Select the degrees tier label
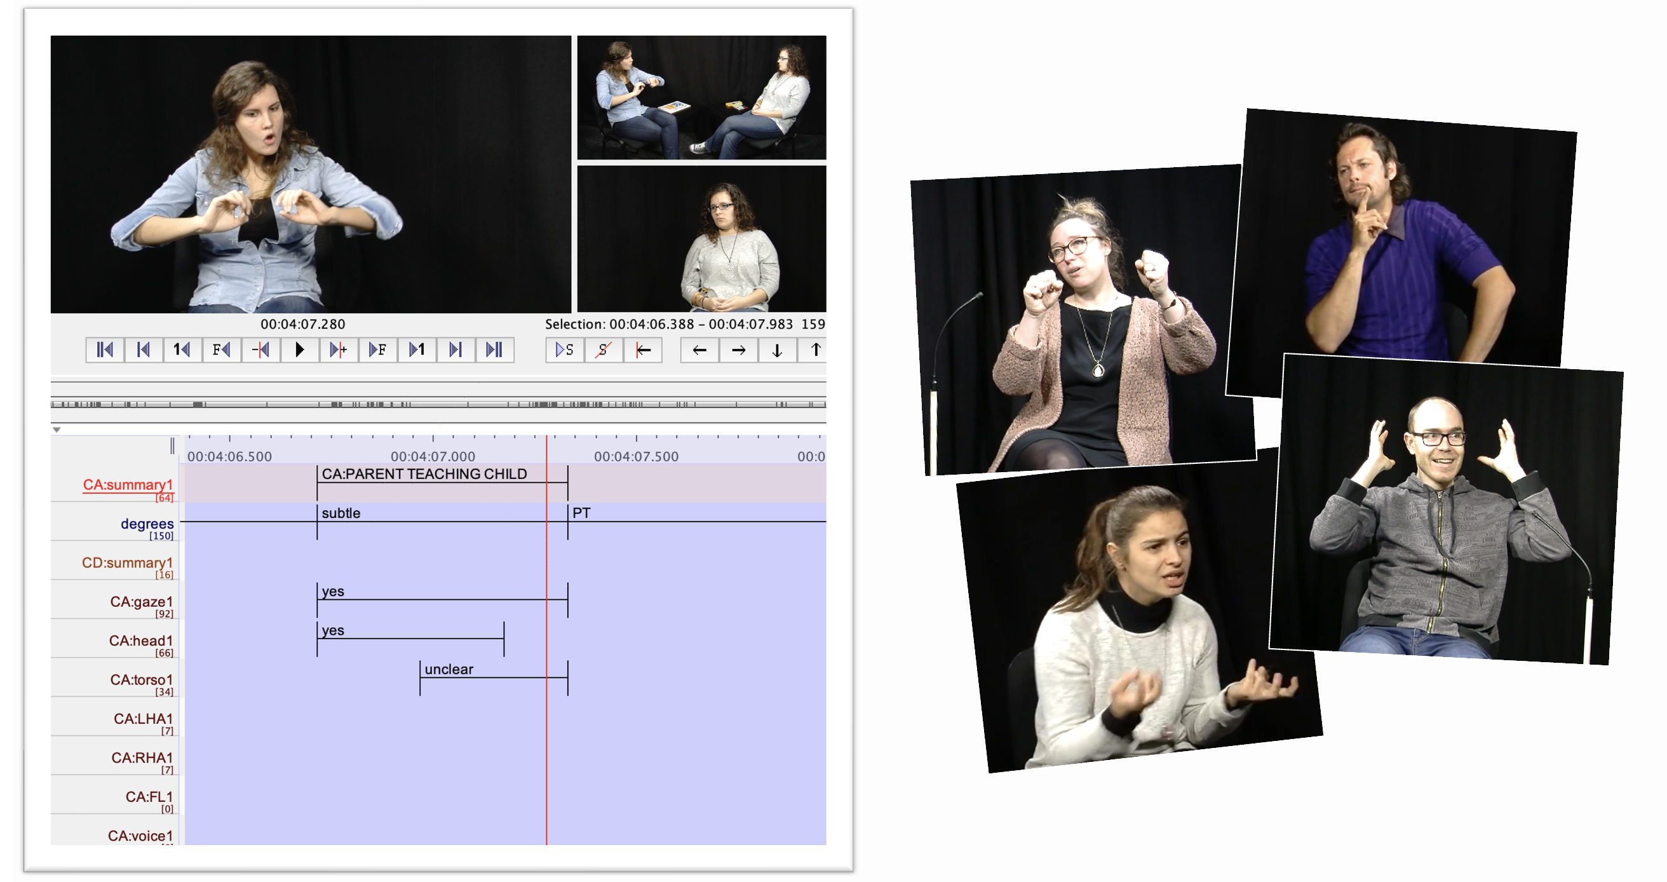 point(147,524)
